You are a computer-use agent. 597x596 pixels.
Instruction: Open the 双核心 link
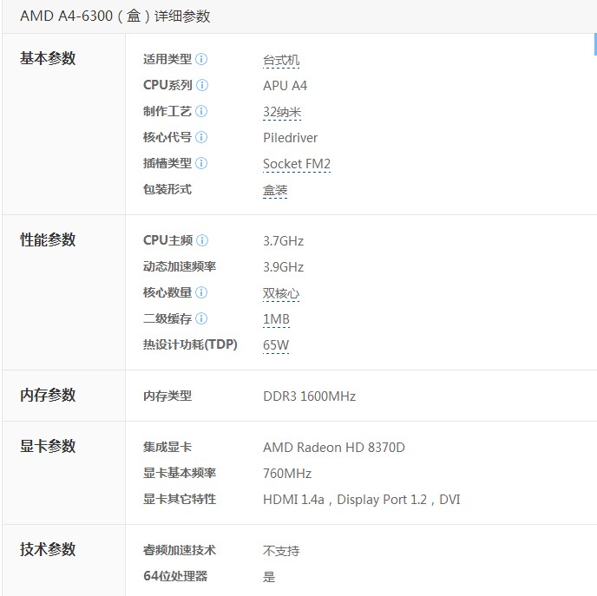pyautogui.click(x=281, y=293)
